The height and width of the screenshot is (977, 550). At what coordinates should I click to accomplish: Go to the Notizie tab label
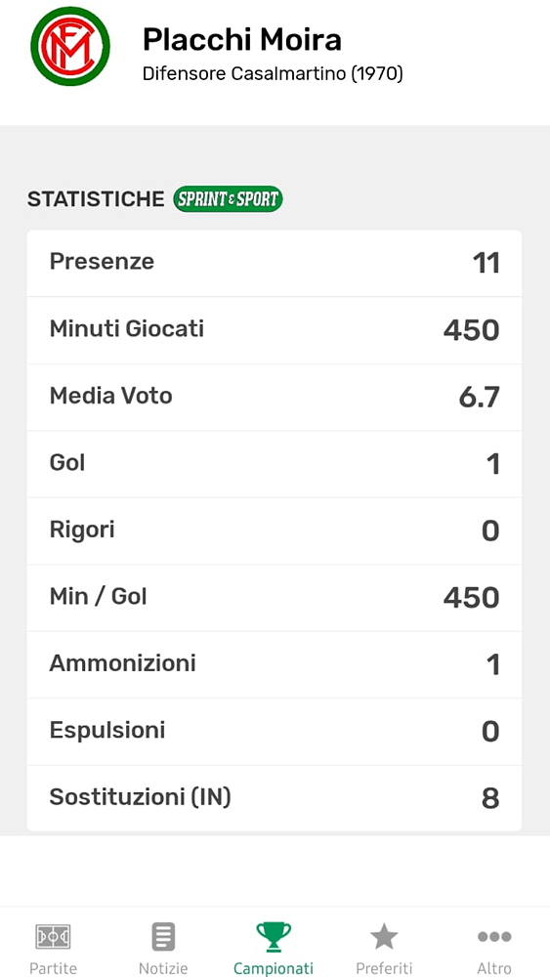163,968
